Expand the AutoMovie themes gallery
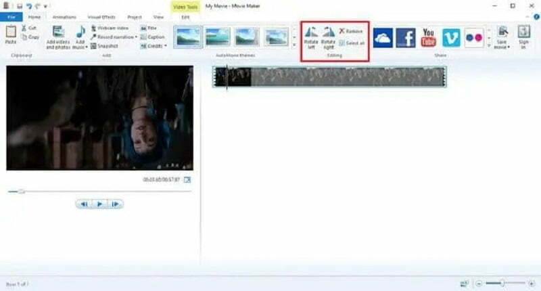 294,45
